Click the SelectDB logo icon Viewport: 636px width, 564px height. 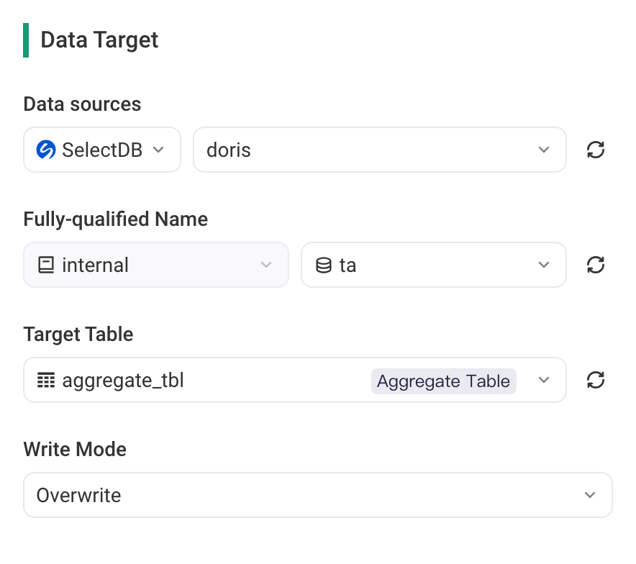tap(46, 150)
